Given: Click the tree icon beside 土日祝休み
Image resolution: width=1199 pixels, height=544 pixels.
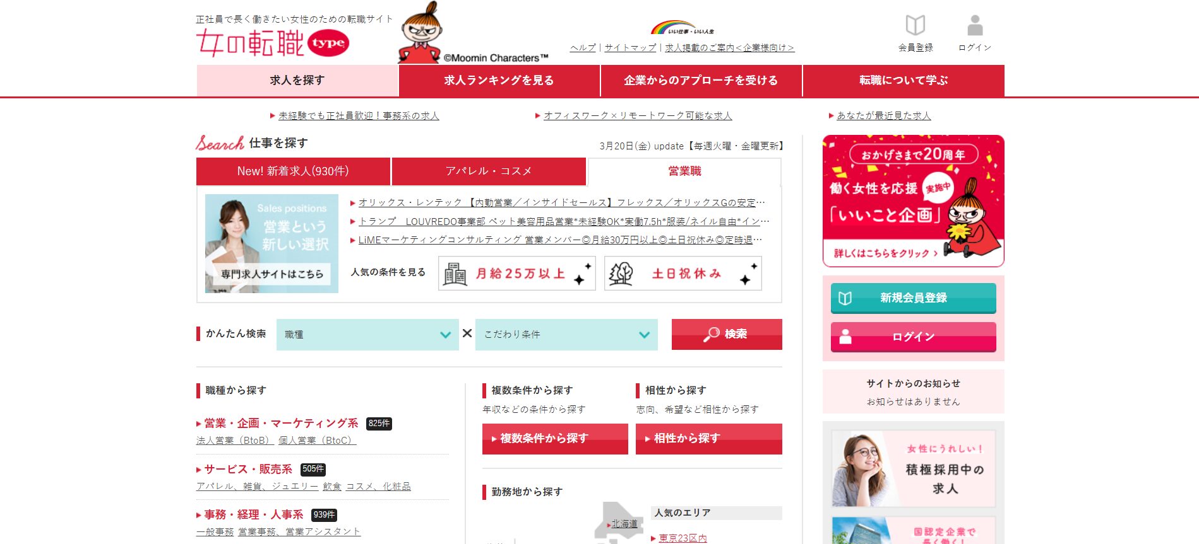Looking at the screenshot, I should pyautogui.click(x=621, y=274).
